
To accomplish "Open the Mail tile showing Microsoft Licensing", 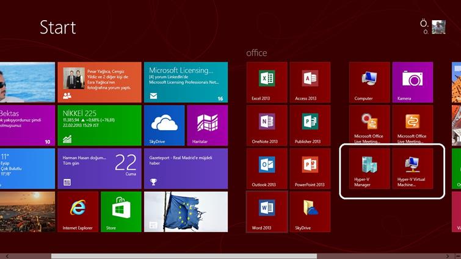I will [x=186, y=82].
